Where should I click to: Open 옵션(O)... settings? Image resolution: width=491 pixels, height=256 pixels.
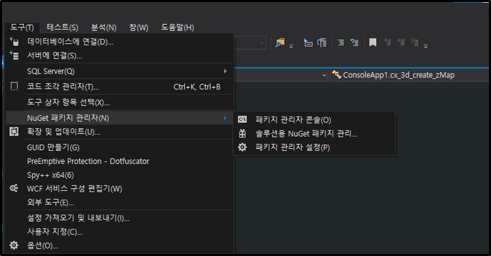[x=119, y=246]
